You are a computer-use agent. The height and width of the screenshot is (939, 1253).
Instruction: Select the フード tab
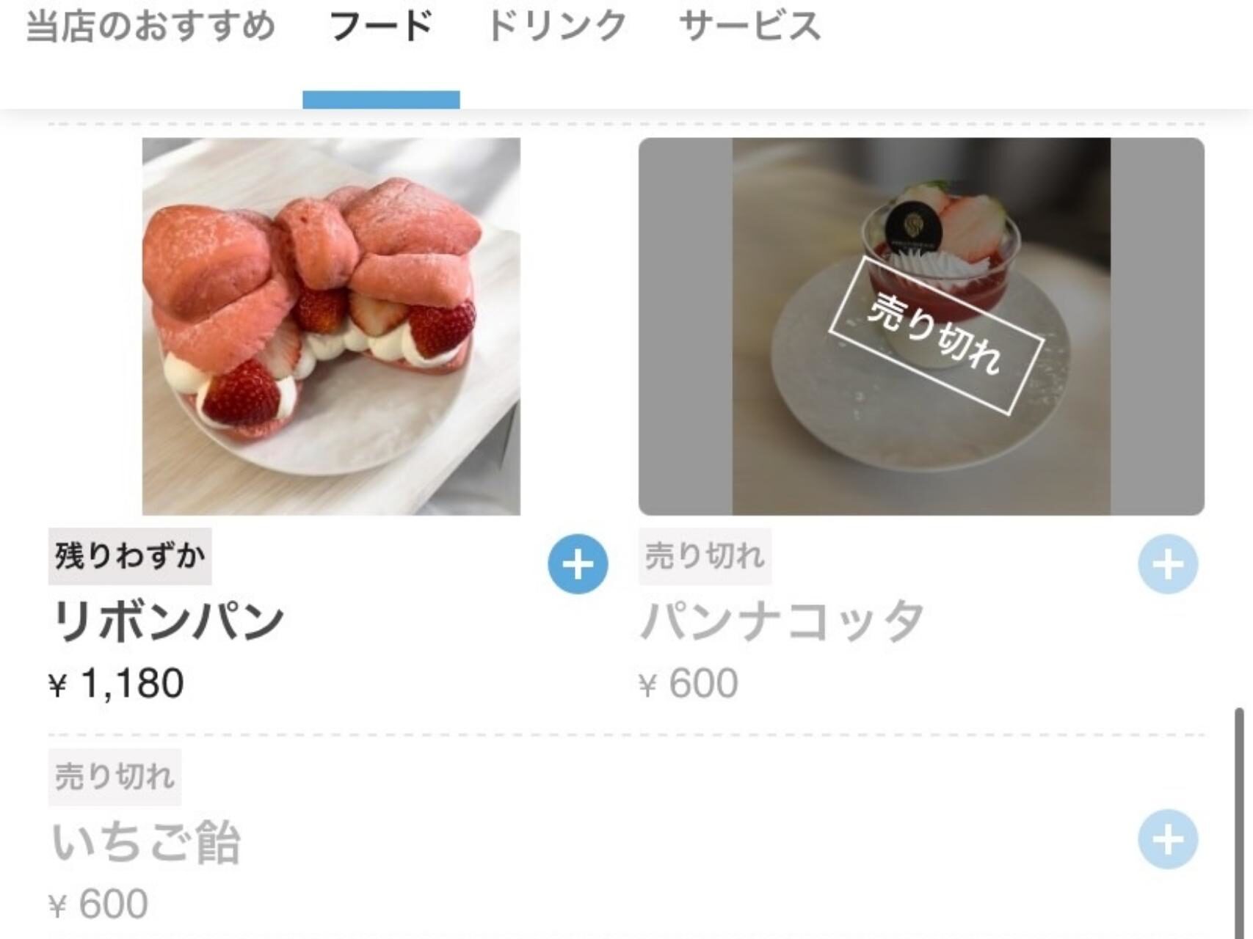tap(381, 26)
